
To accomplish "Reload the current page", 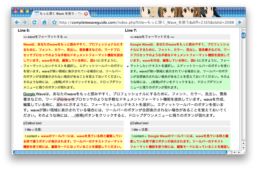I will [x=34, y=22].
